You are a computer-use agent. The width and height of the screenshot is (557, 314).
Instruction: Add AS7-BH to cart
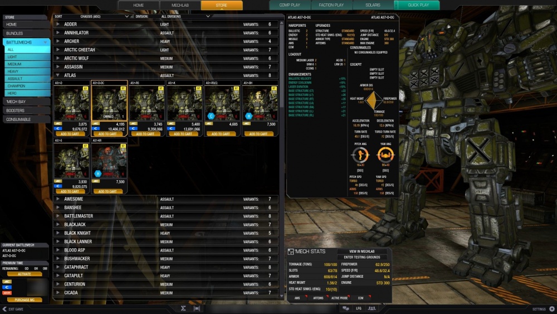(258, 134)
